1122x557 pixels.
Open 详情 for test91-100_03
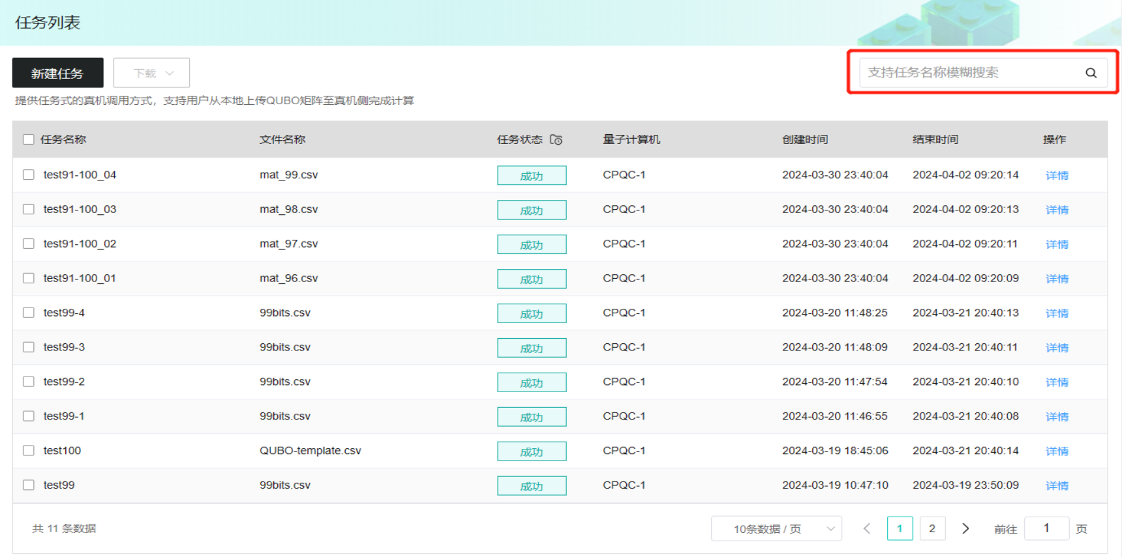tap(1057, 210)
